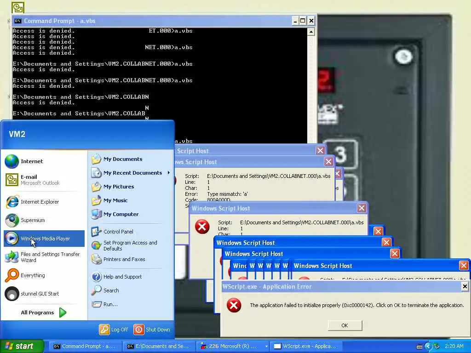471x353 pixels.
Task: Click OK in WScript.exe Application Error
Action: tap(345, 325)
